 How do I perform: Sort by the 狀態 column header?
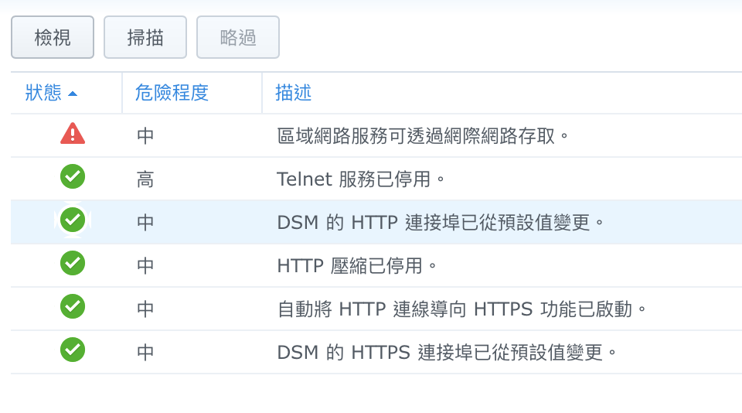coord(43,93)
